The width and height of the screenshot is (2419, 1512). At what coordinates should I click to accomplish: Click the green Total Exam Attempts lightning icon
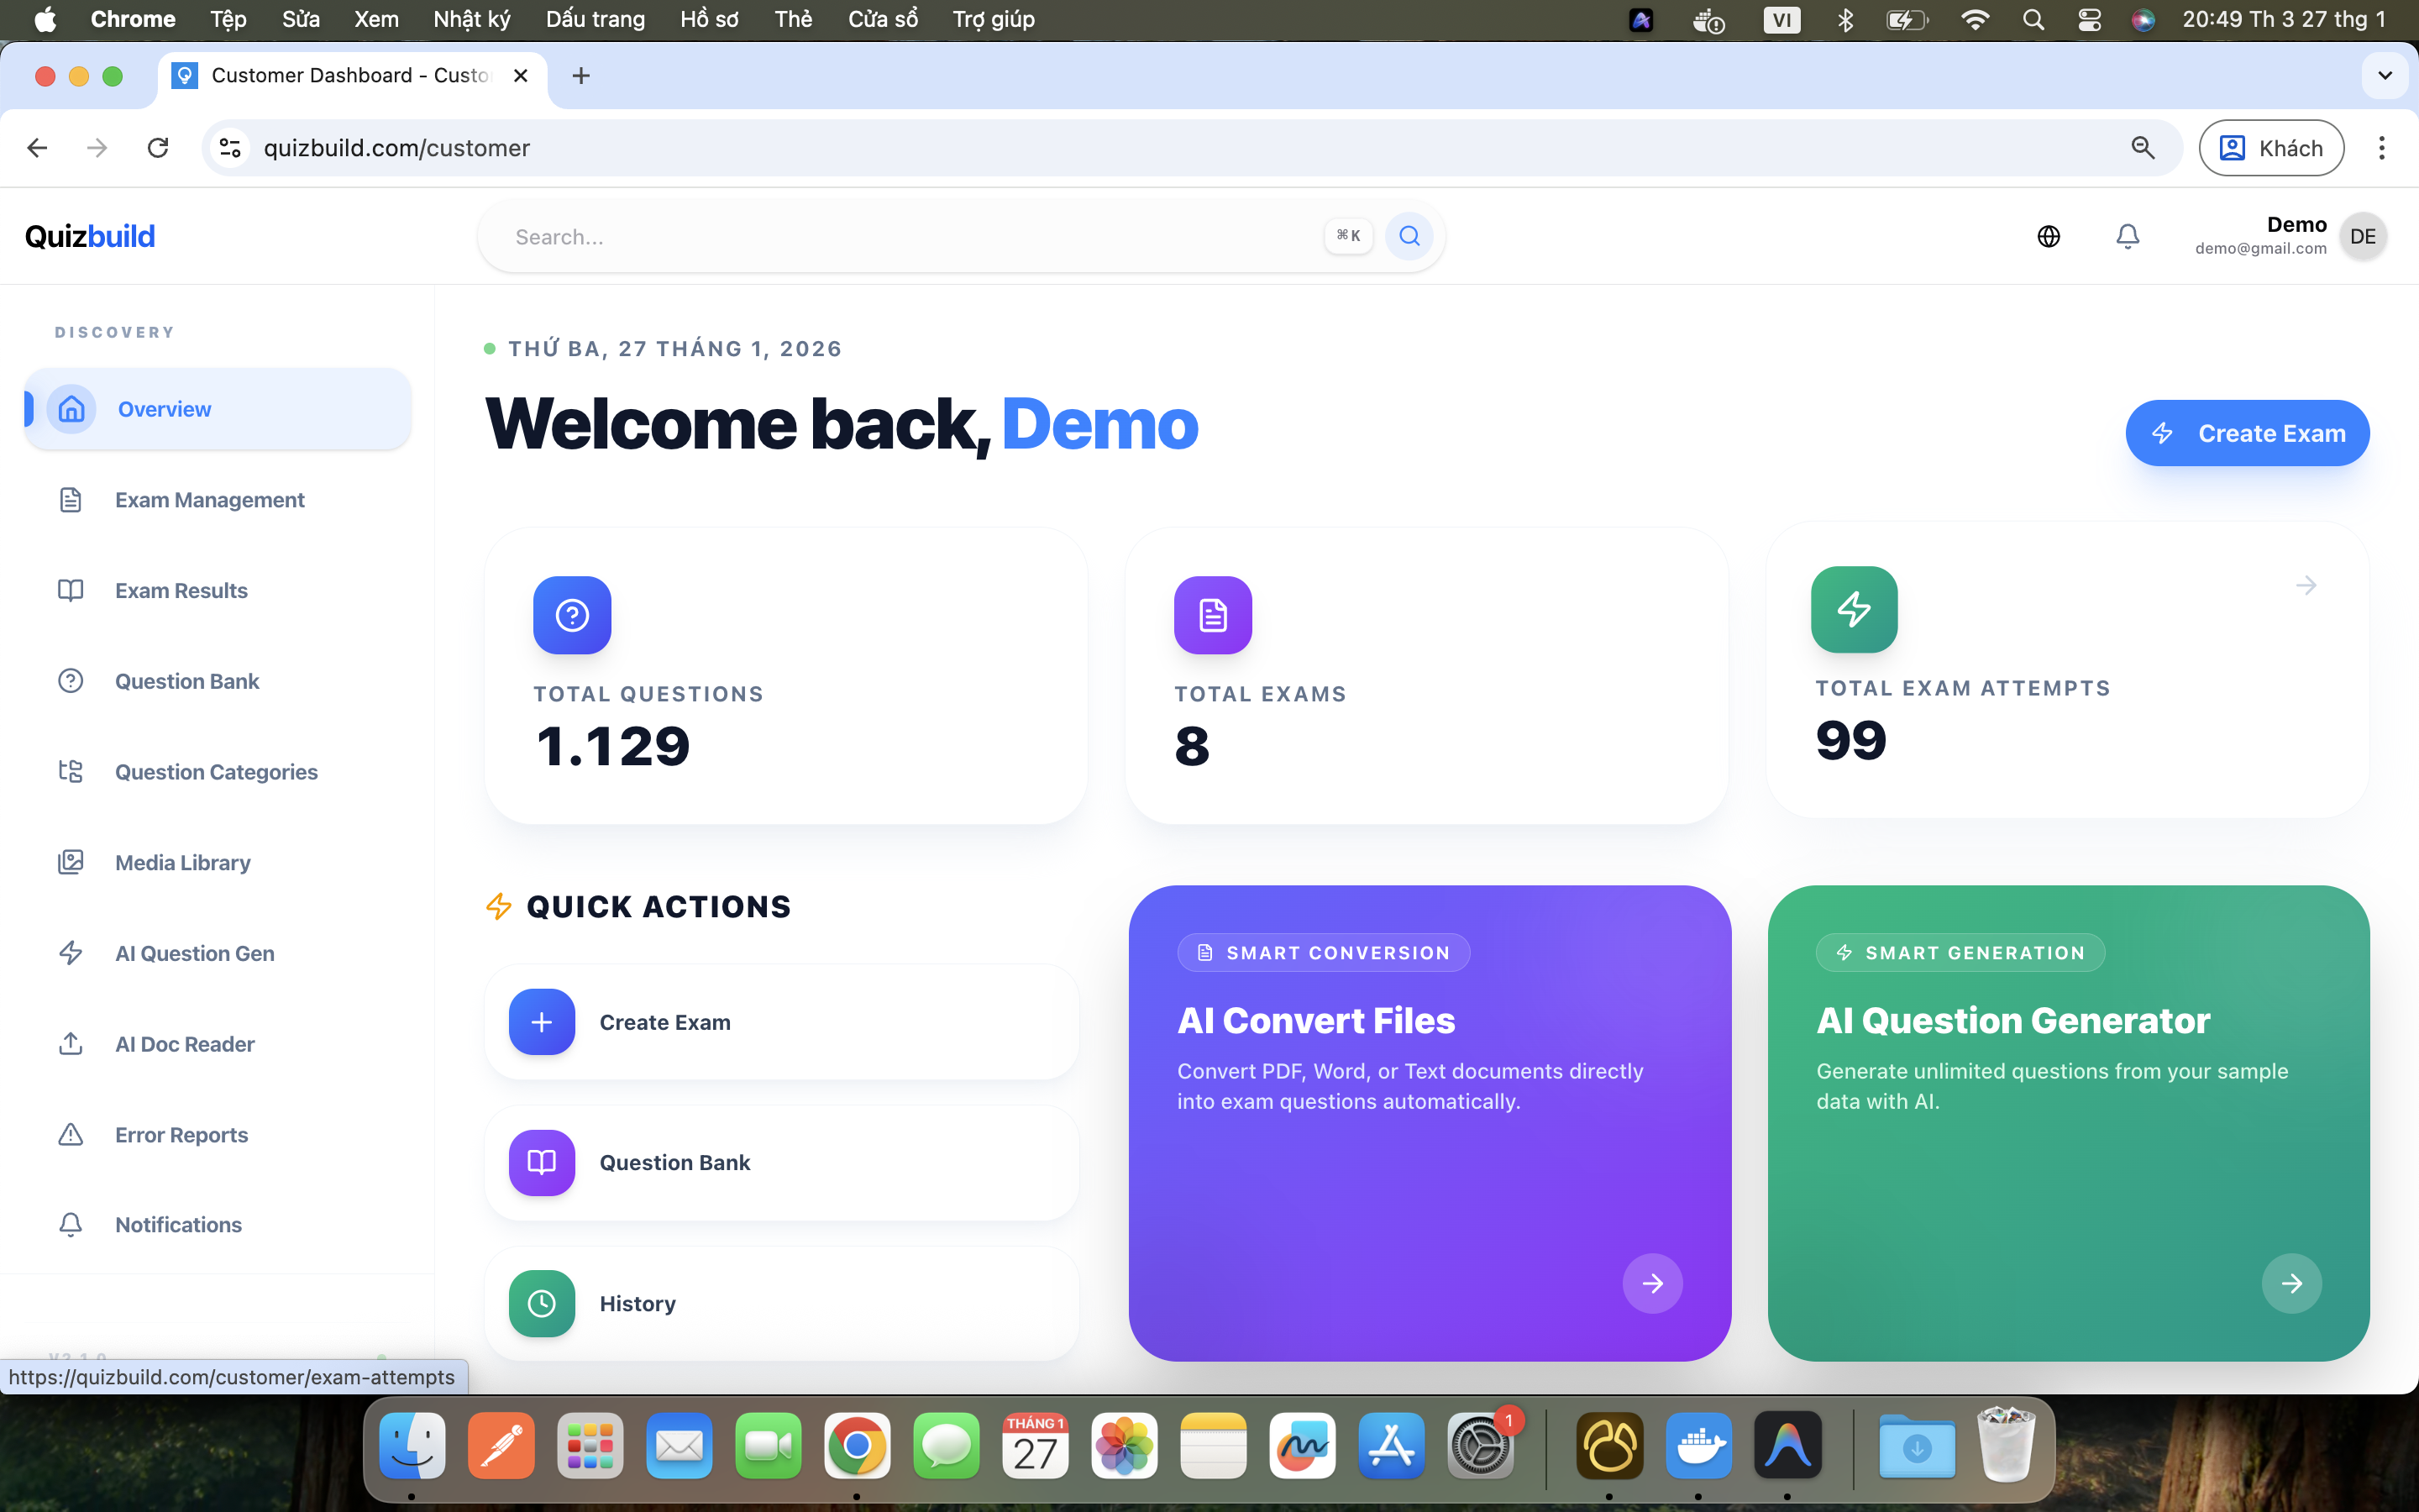(x=1853, y=609)
